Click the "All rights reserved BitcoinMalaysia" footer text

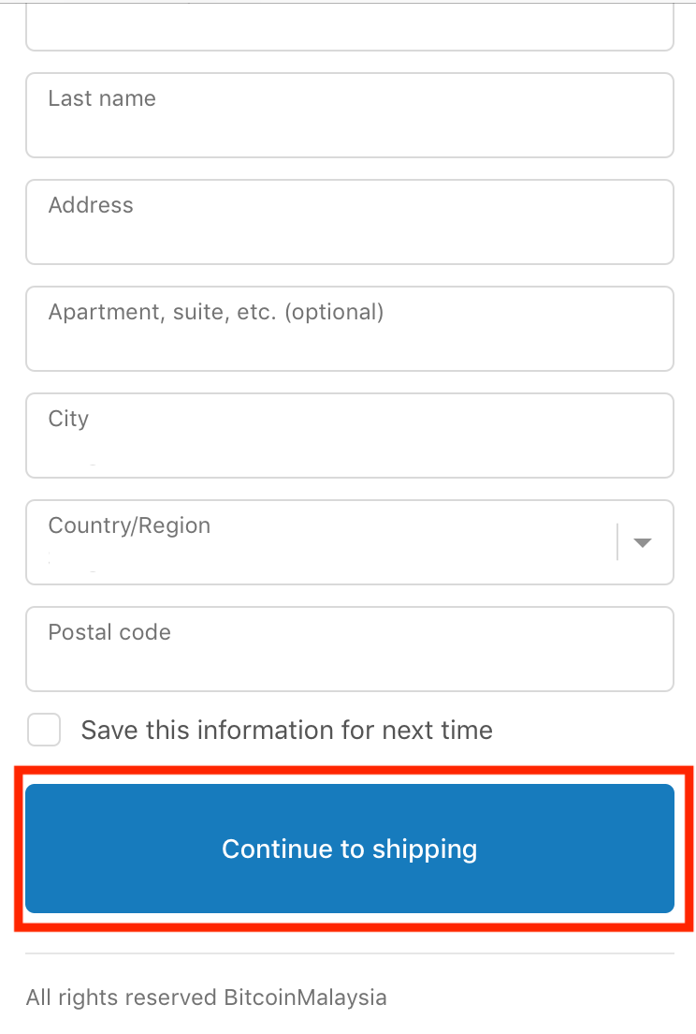[206, 997]
